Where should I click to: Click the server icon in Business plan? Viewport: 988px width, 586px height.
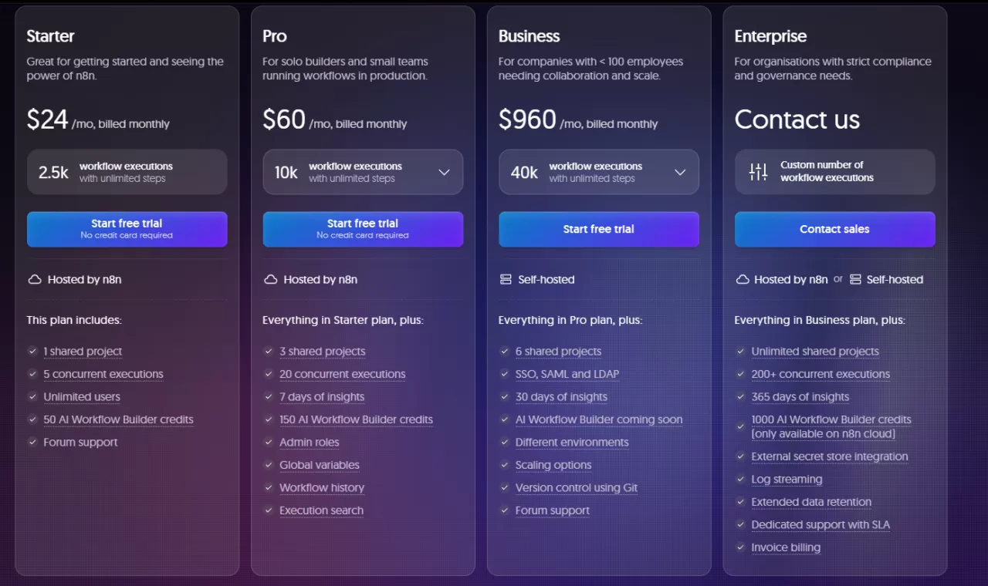(x=506, y=280)
